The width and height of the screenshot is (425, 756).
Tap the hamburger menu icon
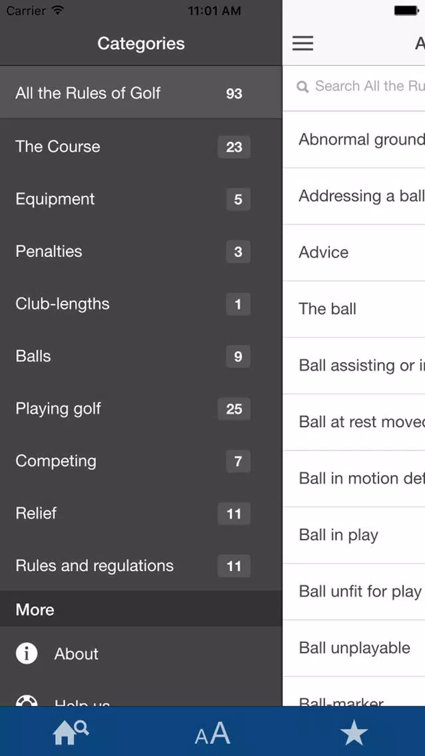(x=303, y=43)
